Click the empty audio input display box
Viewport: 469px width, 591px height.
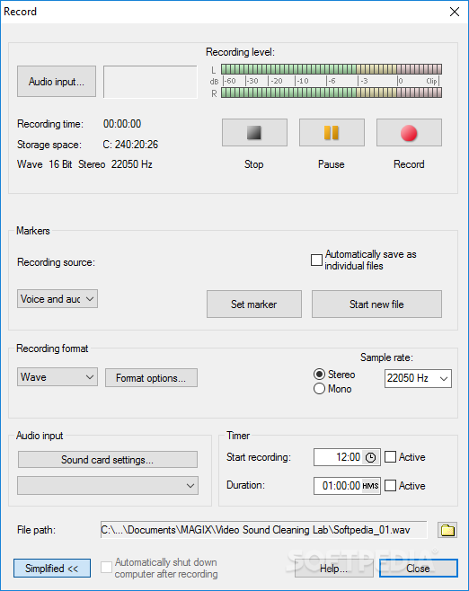pyautogui.click(x=150, y=82)
